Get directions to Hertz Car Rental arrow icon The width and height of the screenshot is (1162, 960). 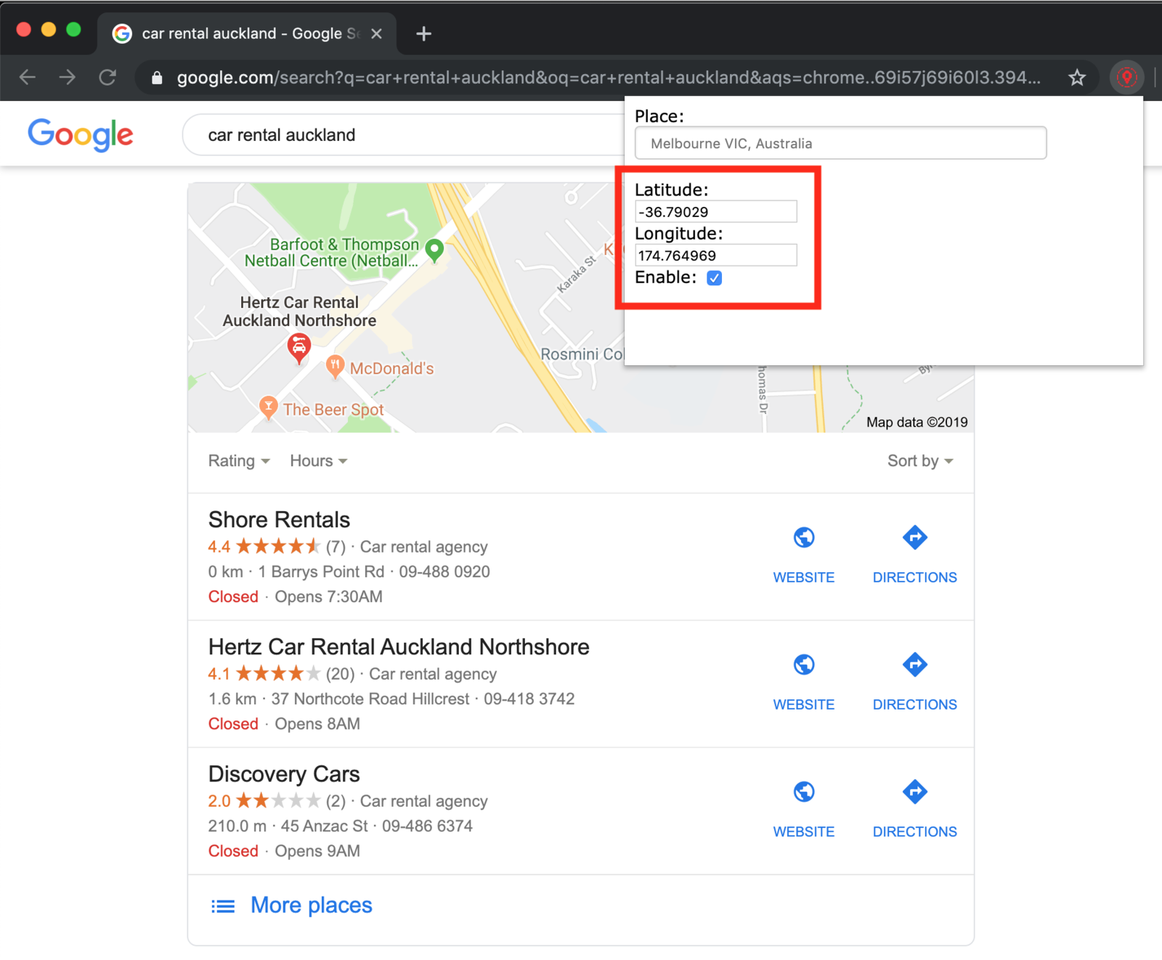[x=915, y=664]
